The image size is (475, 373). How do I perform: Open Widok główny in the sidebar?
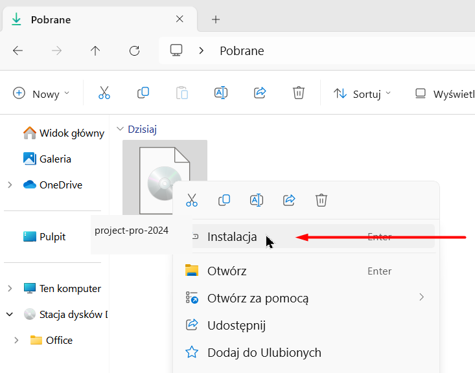64,133
